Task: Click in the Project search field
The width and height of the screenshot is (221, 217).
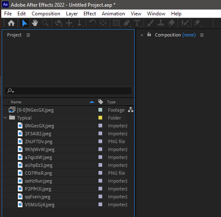Action: click(x=68, y=91)
